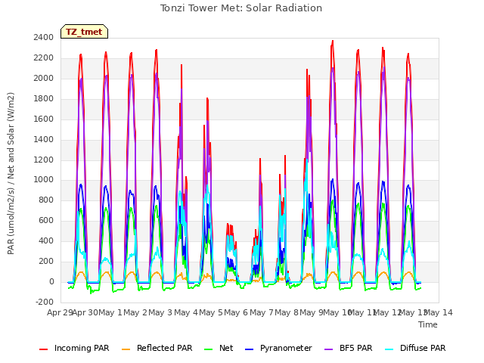Click the y-axis label PAR / Net and Solar

point(11,173)
